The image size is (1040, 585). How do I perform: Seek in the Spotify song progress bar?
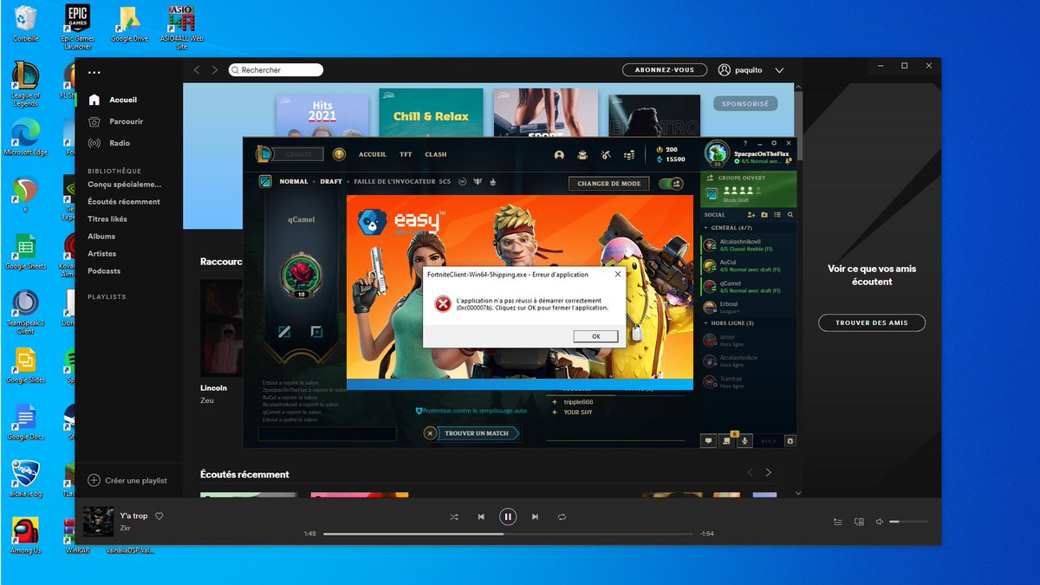(x=507, y=534)
